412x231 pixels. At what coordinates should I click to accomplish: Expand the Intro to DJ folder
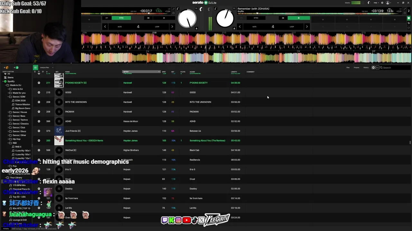point(8,89)
